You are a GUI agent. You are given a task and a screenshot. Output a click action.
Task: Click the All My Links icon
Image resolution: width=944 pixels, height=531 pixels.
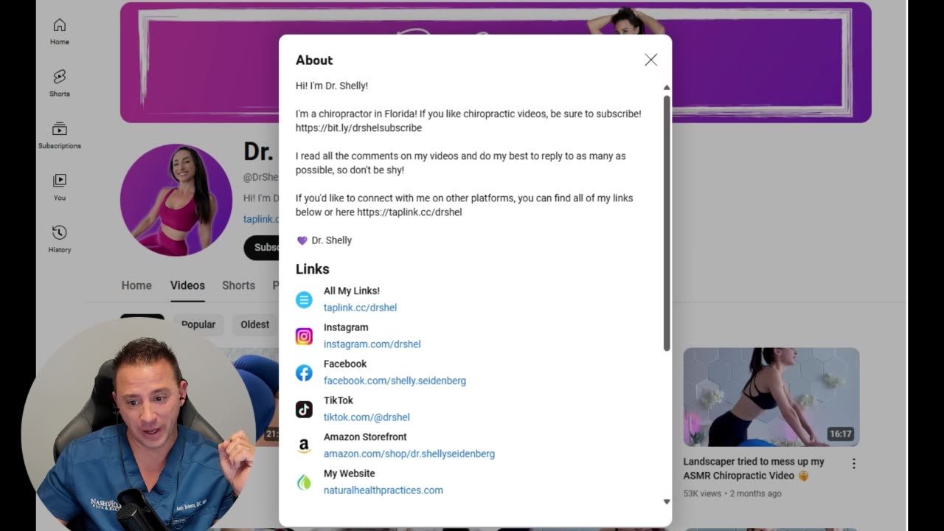tap(304, 299)
